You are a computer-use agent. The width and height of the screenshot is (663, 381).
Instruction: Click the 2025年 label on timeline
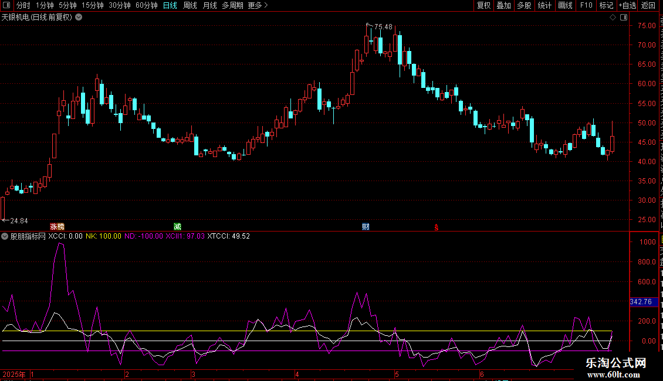point(14,374)
